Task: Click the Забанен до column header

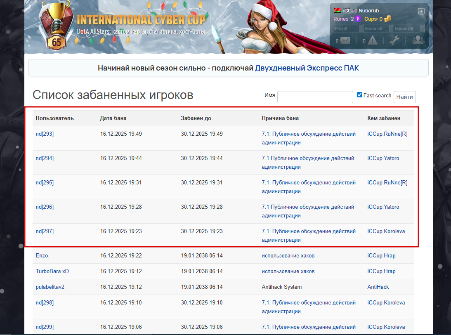Action: click(x=196, y=118)
